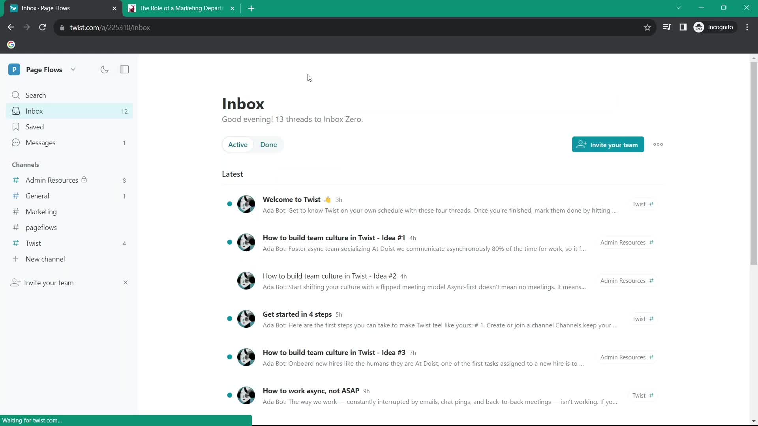Open the Welcome to Twist thread
The height and width of the screenshot is (426, 758).
pos(291,199)
